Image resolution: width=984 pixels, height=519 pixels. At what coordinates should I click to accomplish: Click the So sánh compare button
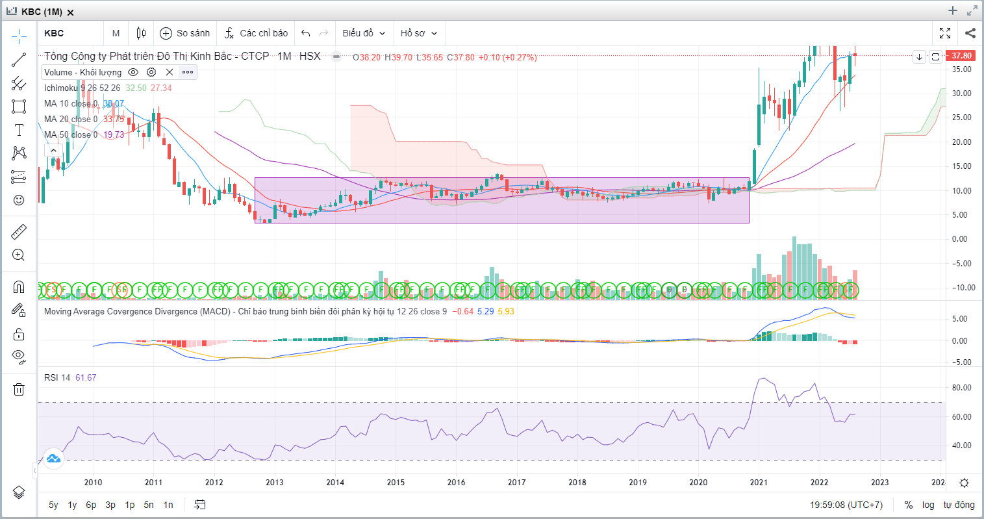pos(185,33)
